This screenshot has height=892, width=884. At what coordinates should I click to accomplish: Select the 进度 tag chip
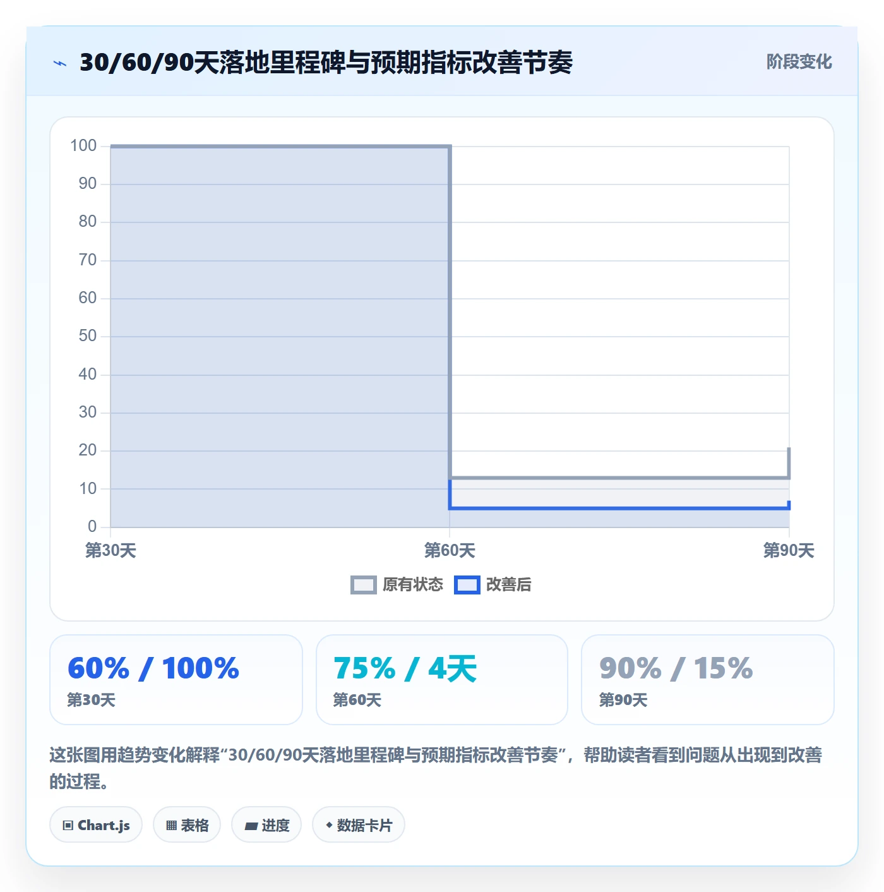tap(266, 825)
